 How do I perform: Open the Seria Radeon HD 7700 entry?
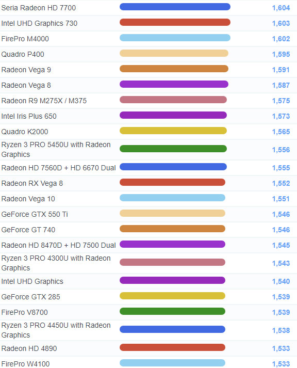39,8
